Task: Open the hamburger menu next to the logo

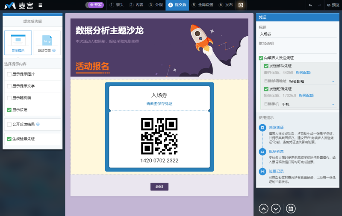Action: pos(40,5)
